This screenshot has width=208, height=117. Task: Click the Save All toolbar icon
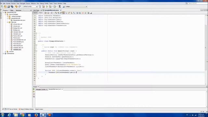point(12,6)
